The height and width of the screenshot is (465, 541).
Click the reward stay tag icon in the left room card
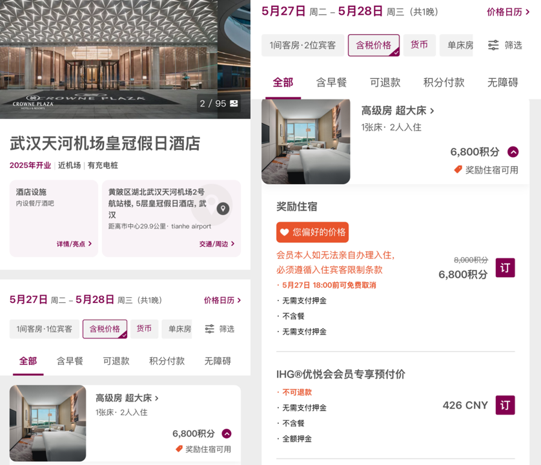[179, 449]
